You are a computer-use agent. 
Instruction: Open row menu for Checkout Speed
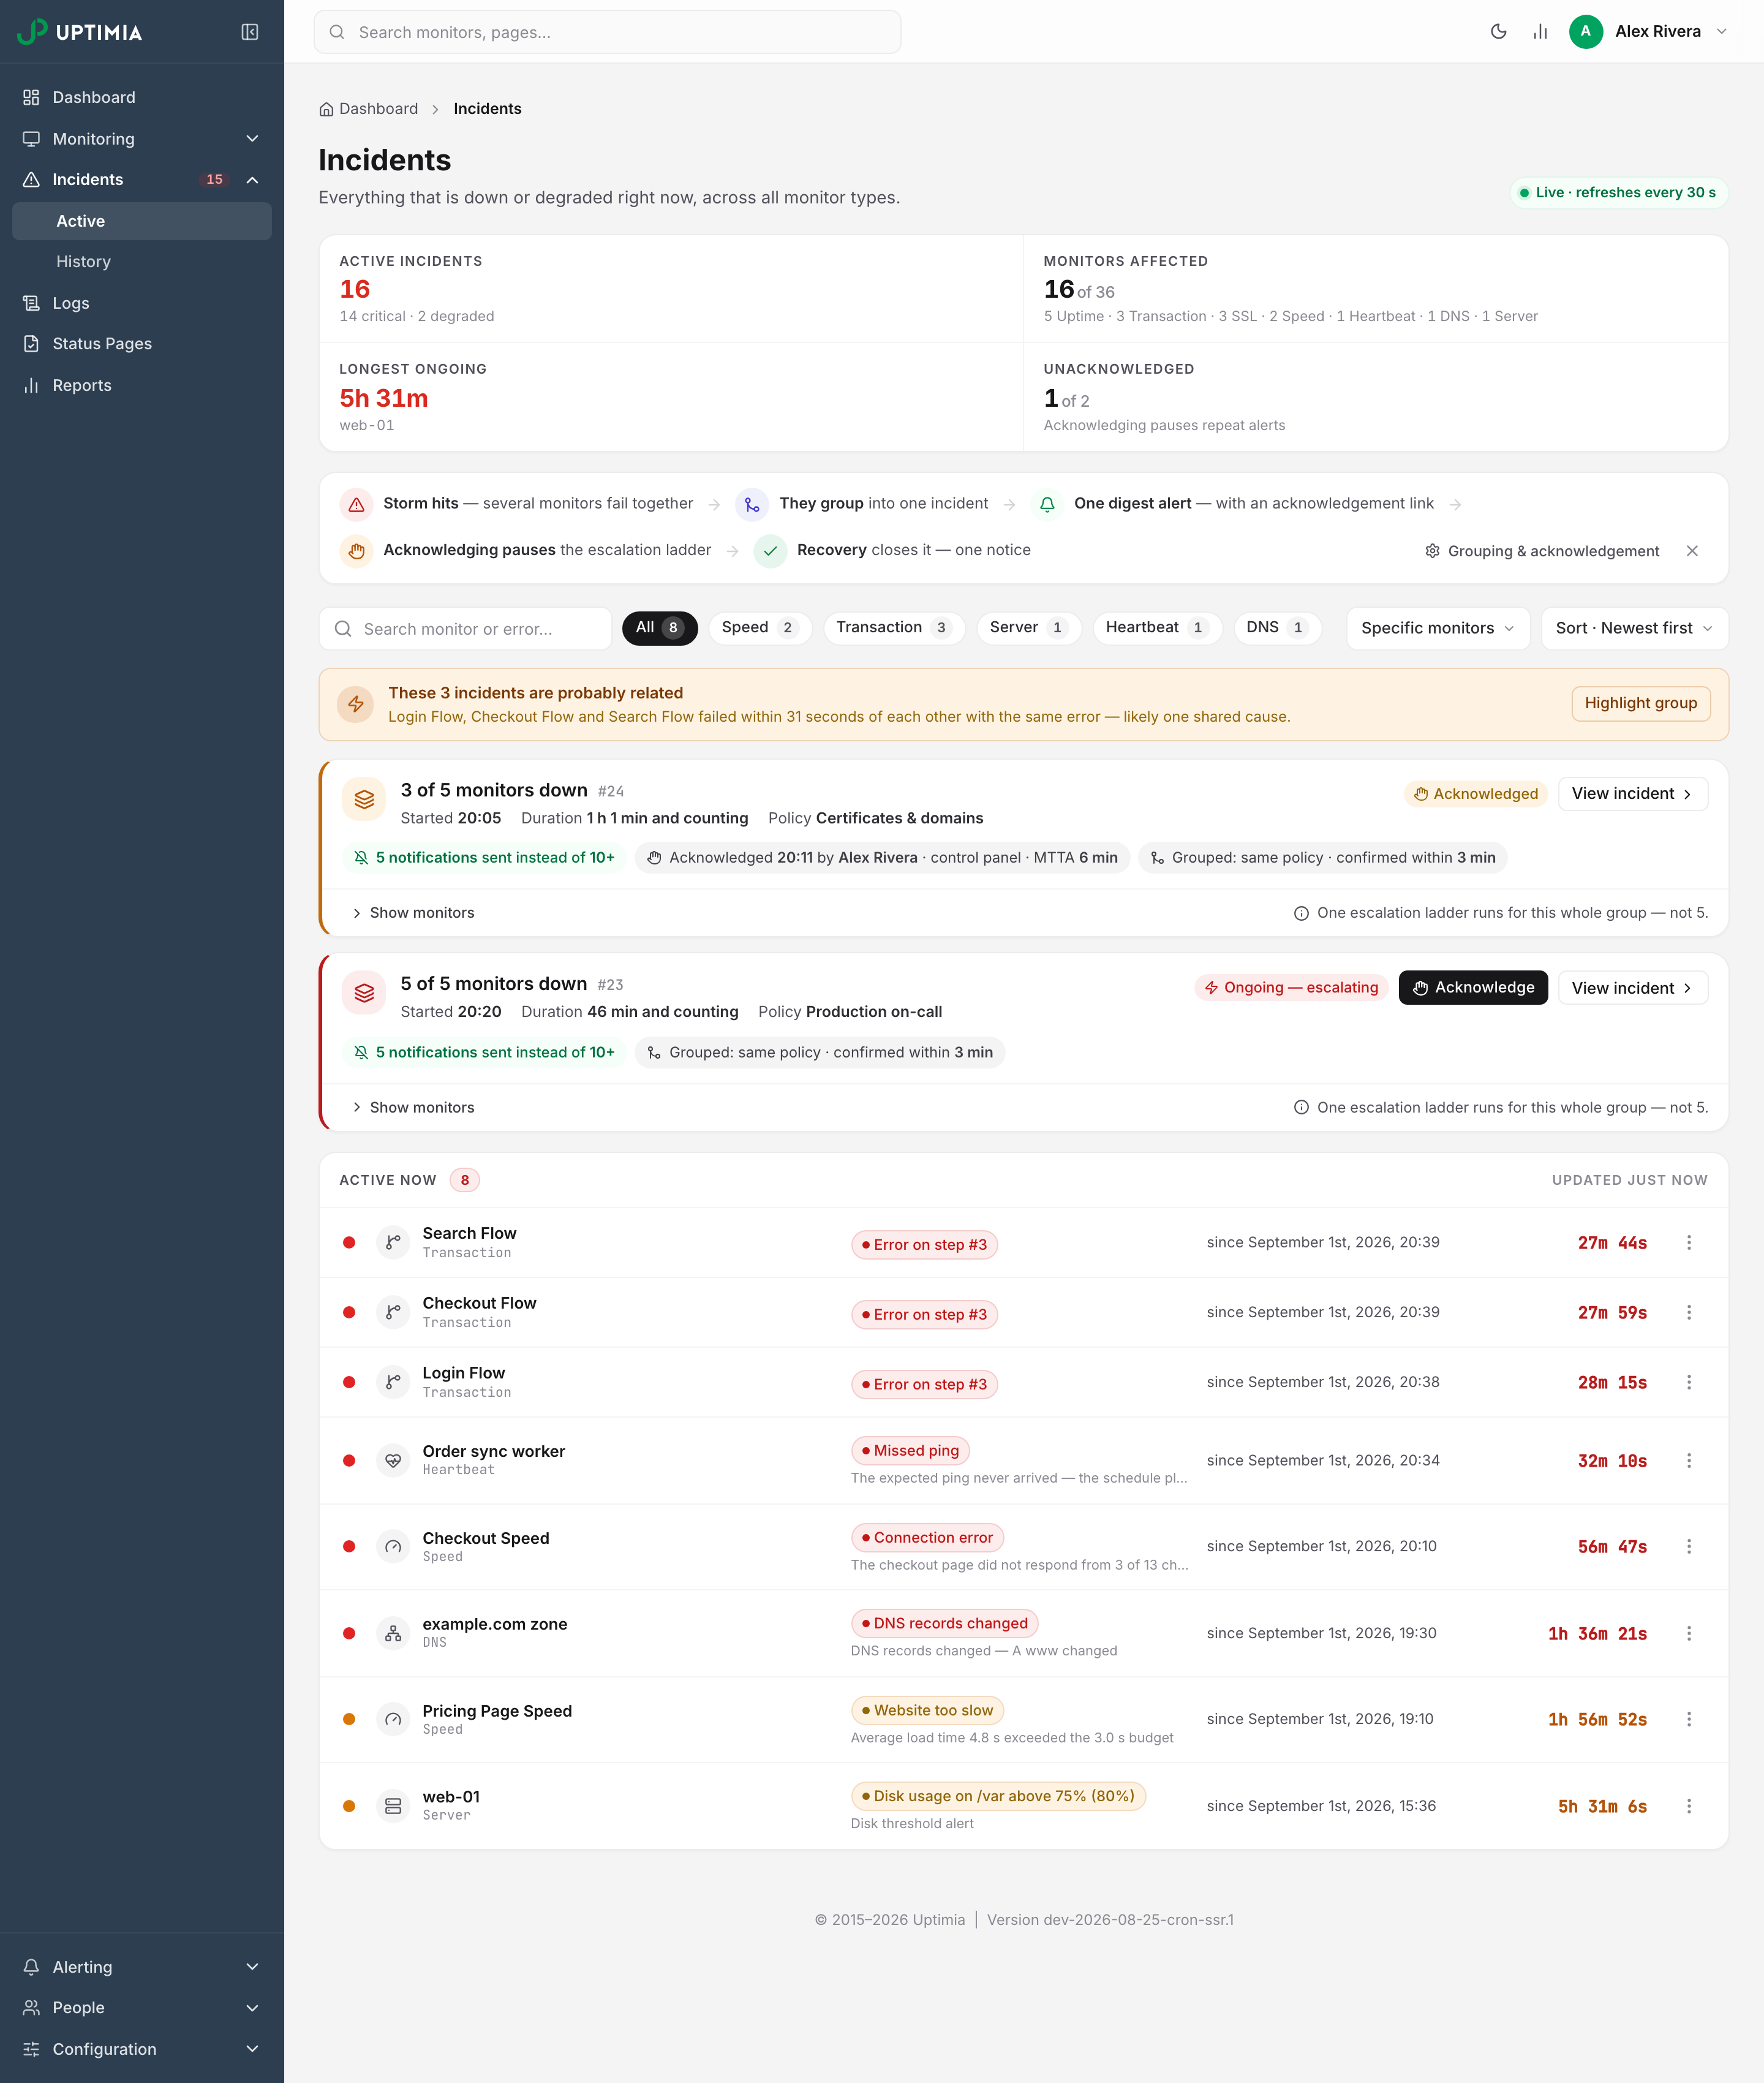[x=1689, y=1546]
